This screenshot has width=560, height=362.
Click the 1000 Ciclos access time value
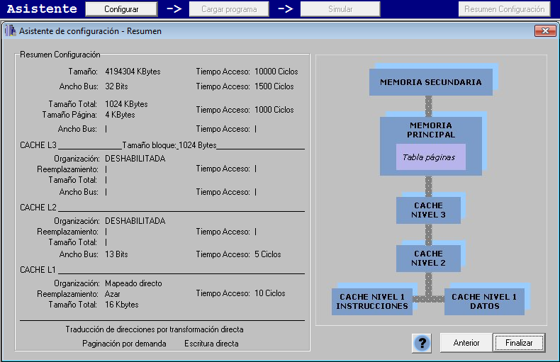[274, 110]
